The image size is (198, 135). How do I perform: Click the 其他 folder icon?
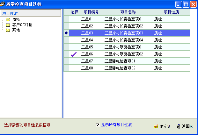(x=8, y=30)
